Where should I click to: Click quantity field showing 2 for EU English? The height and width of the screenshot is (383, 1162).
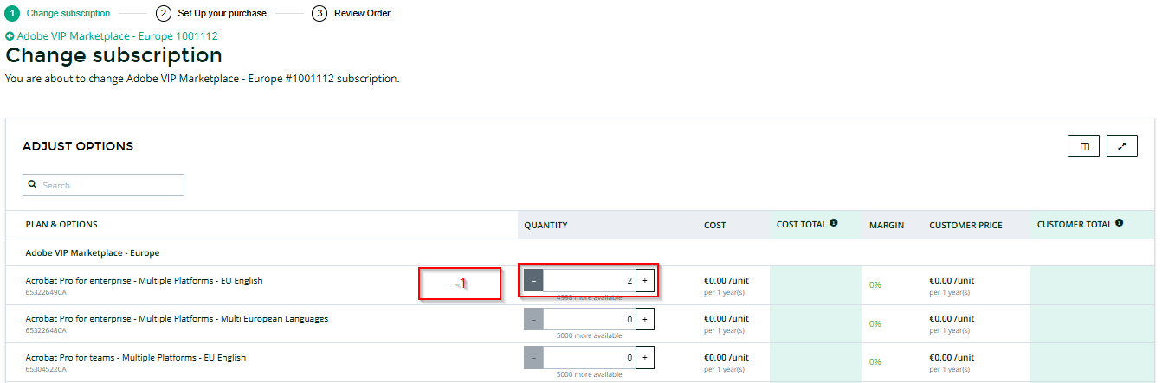coord(590,281)
